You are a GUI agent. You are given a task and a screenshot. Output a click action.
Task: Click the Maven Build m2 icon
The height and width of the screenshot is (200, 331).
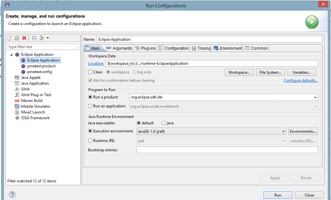tap(17, 101)
